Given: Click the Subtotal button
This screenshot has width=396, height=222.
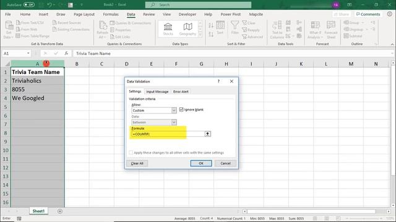Looking at the screenshot, I should [353, 36].
